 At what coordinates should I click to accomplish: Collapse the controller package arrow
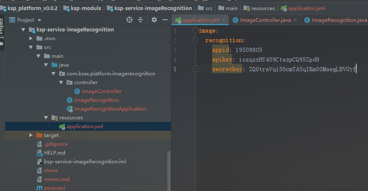[61, 83]
